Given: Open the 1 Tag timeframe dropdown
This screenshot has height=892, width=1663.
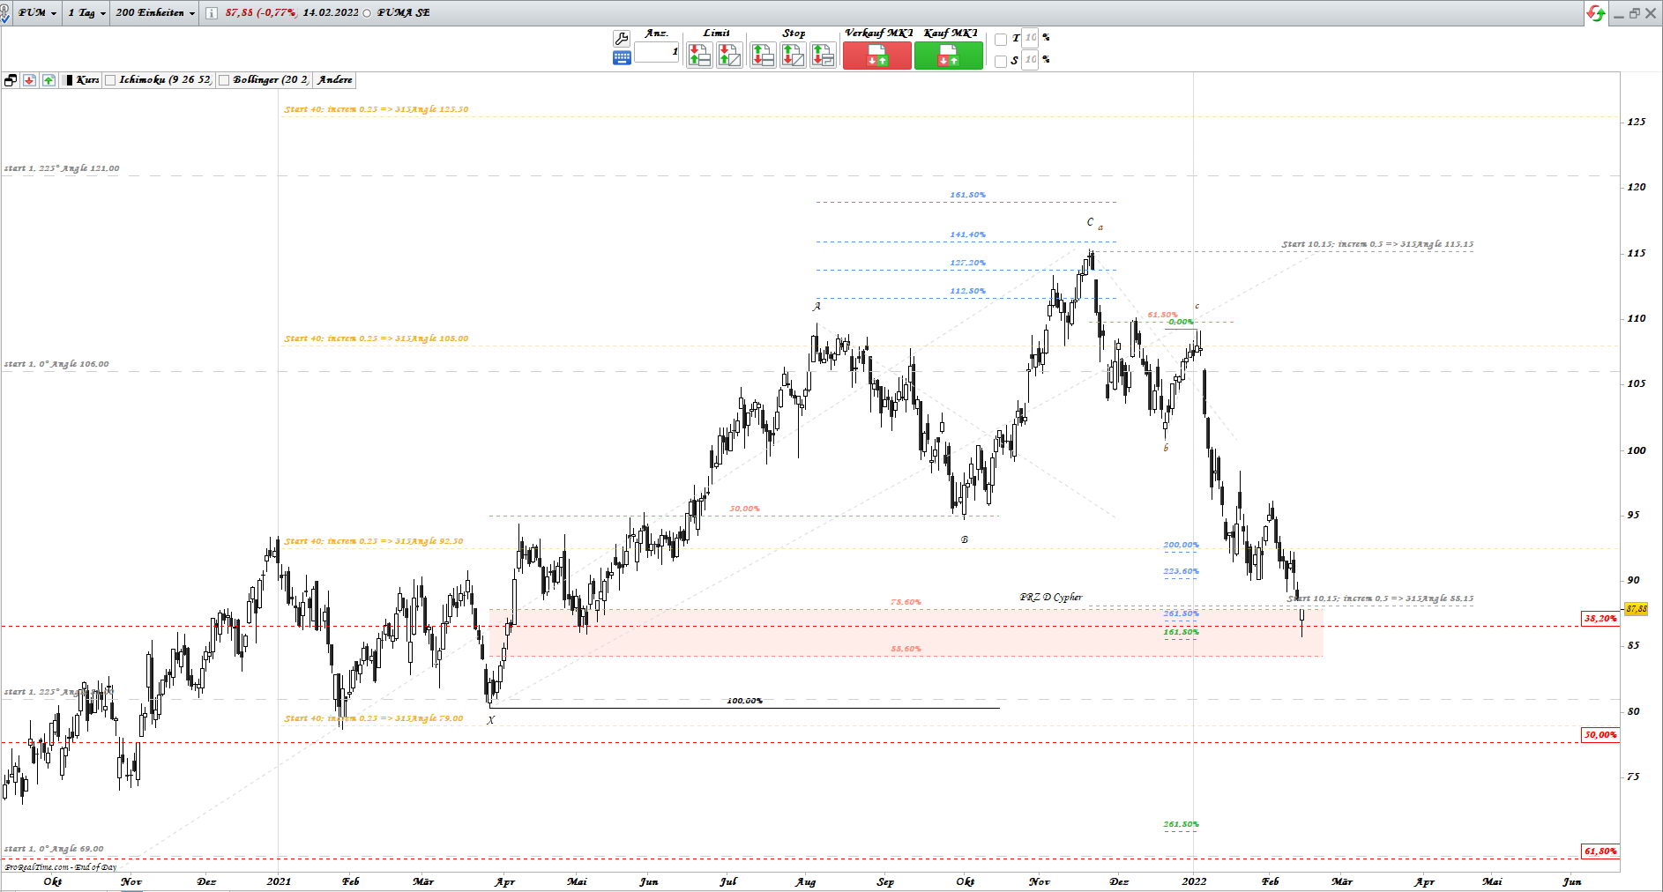Looking at the screenshot, I should [86, 13].
